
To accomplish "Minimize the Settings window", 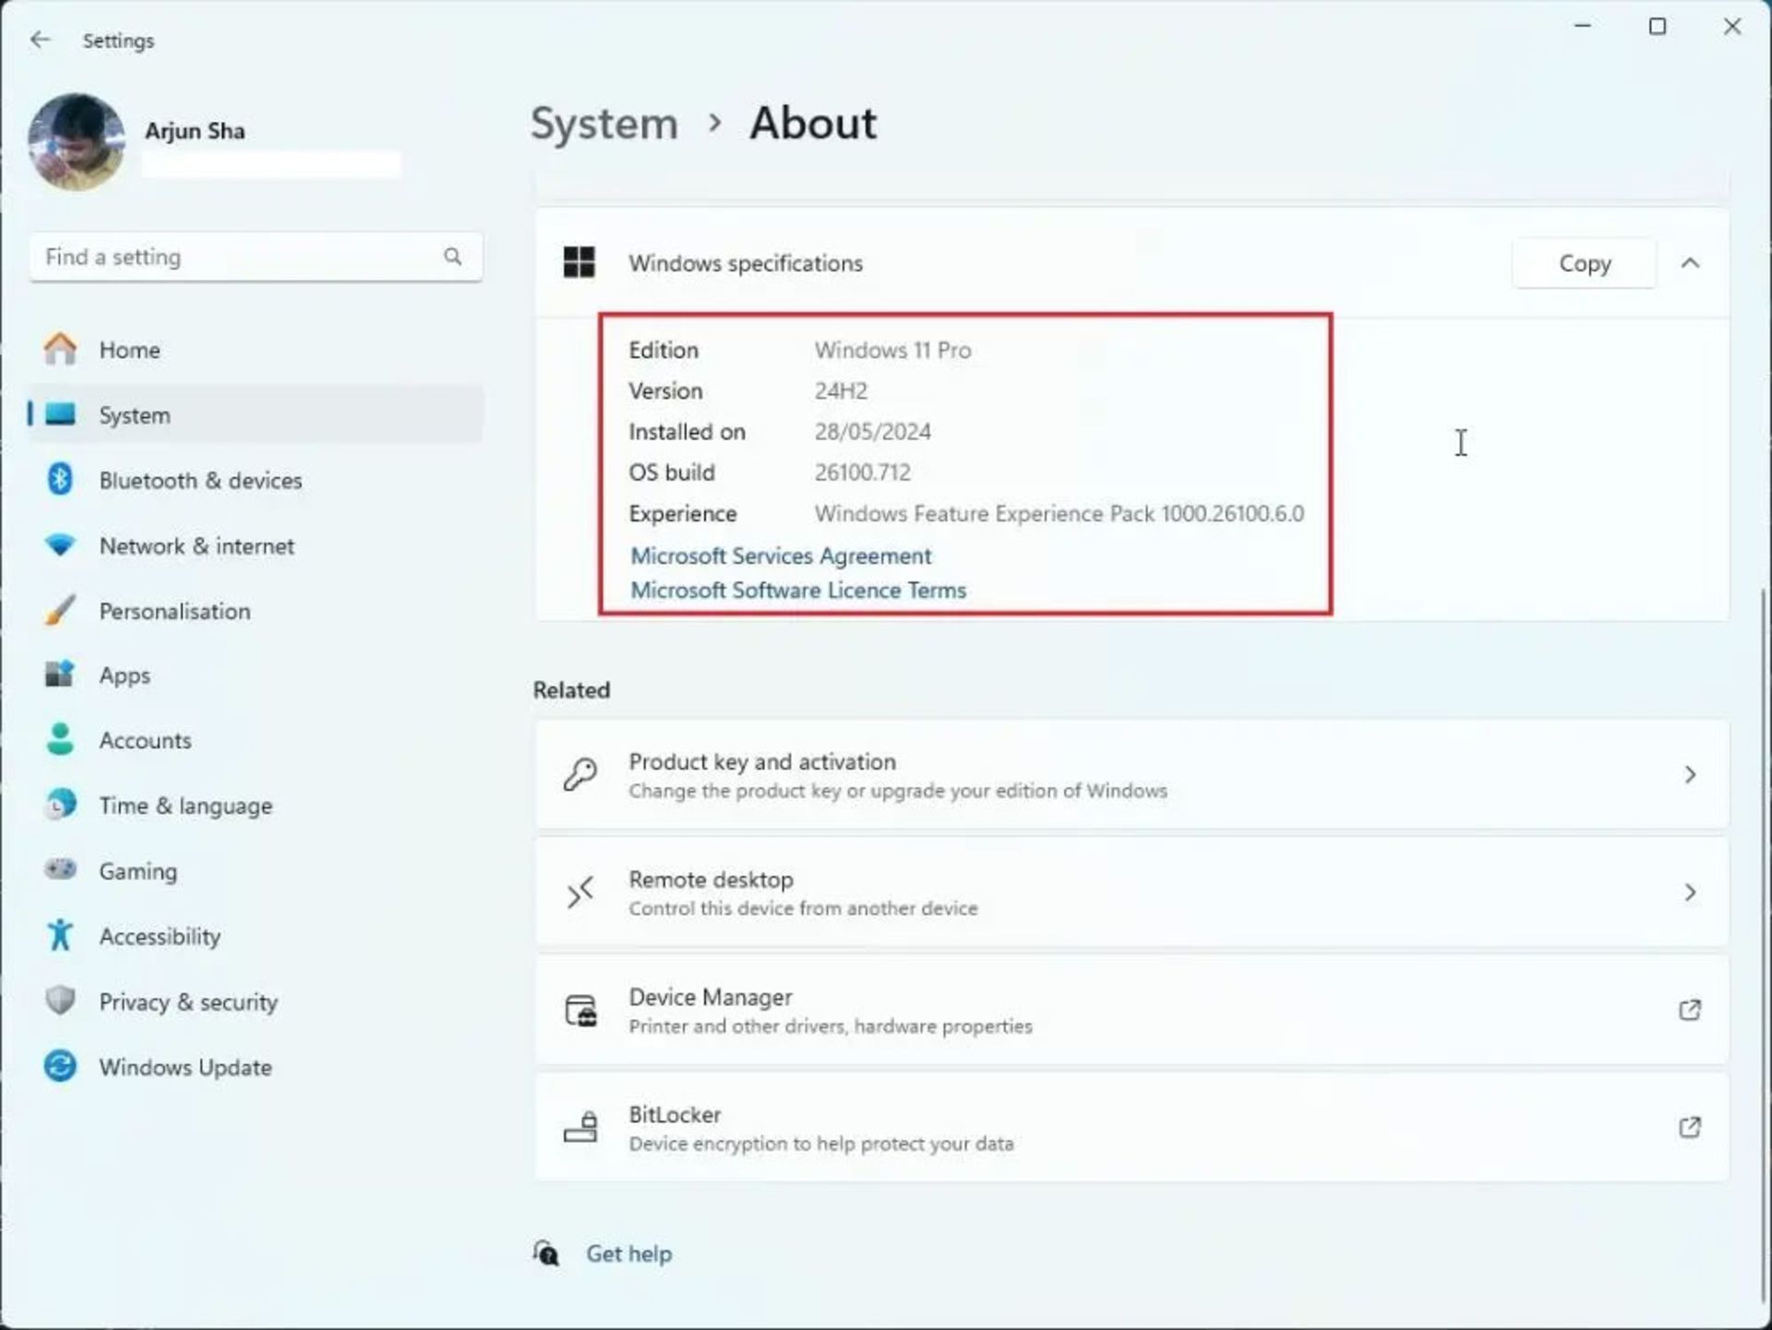I will click(1583, 27).
